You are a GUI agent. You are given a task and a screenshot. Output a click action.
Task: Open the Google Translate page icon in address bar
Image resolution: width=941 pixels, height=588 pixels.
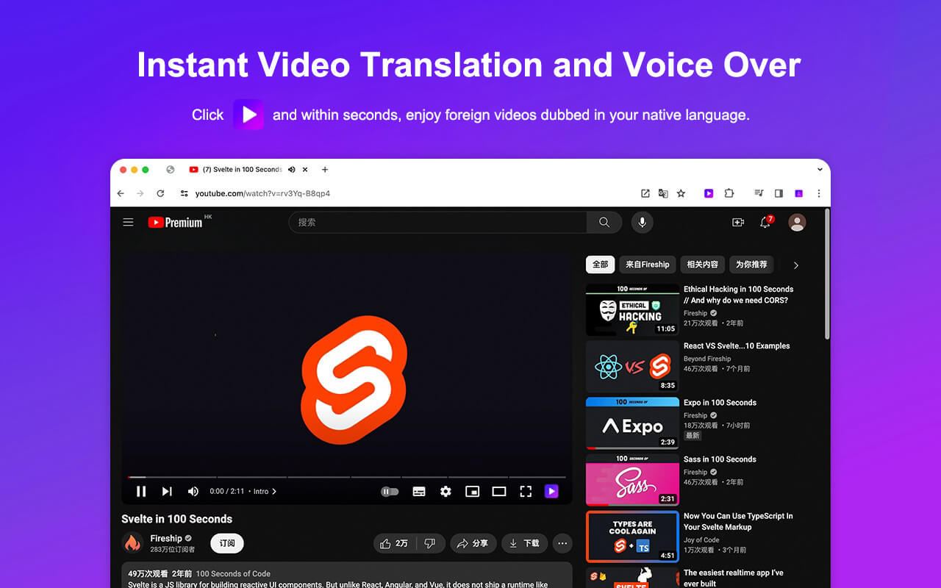pos(663,193)
